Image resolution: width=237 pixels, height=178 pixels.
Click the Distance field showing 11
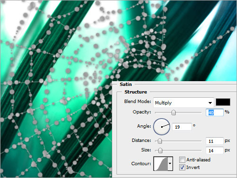[214, 141]
